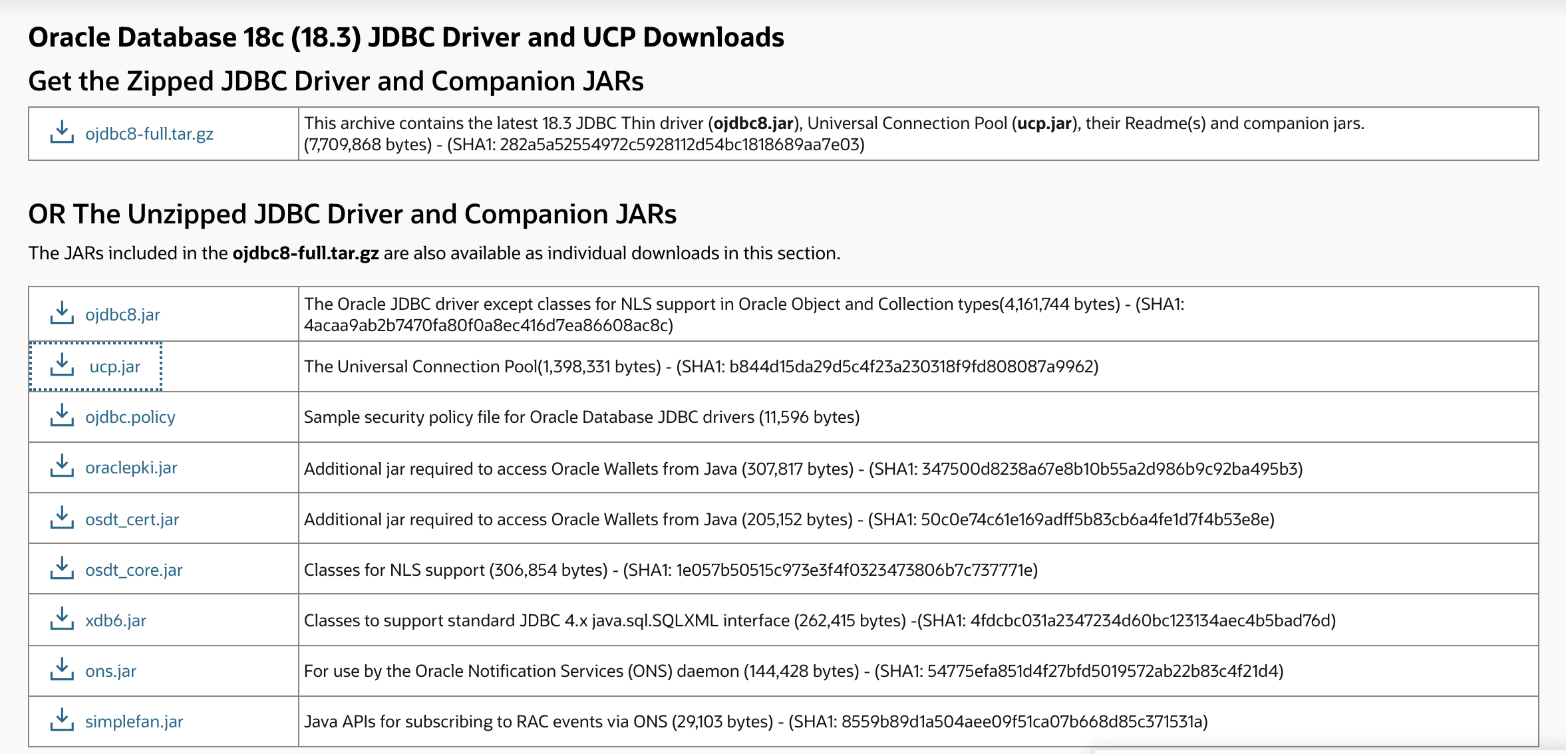Select the ons.jar link
Image resolution: width=1566 pixels, height=754 pixels.
pyautogui.click(x=110, y=672)
